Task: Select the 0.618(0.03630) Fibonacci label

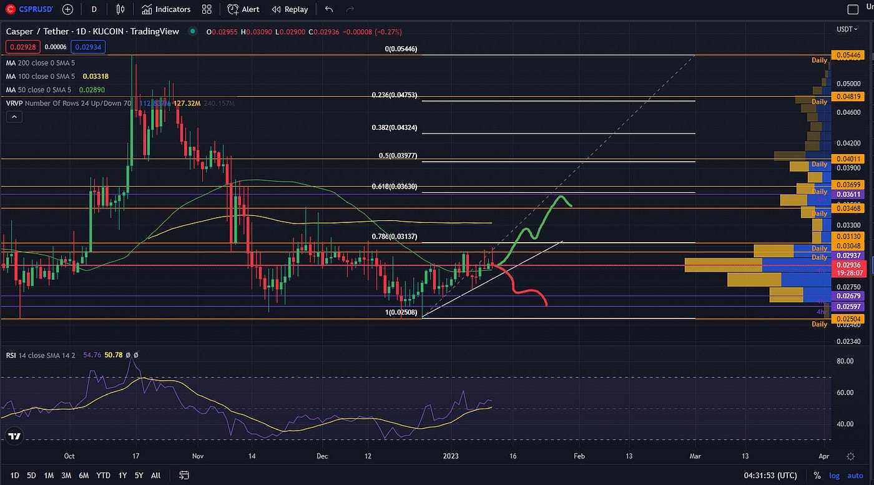Action: (x=393, y=187)
